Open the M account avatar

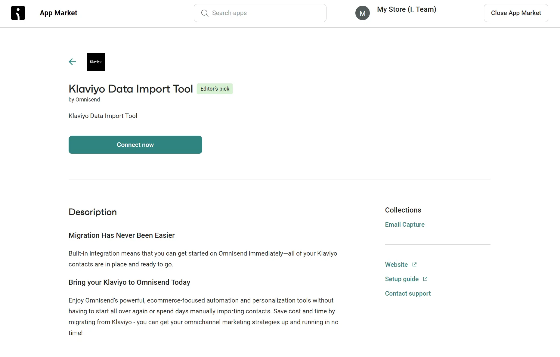(363, 13)
